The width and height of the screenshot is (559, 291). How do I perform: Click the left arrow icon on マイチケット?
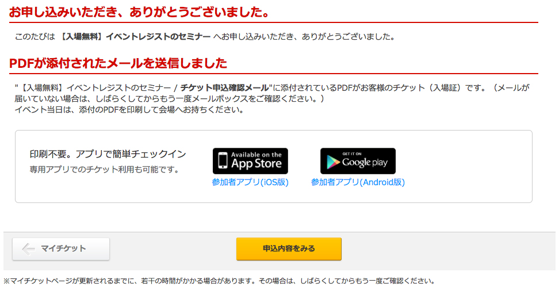[x=29, y=249]
